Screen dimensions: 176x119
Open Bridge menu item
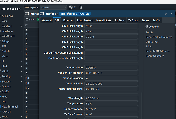click(6, 41)
